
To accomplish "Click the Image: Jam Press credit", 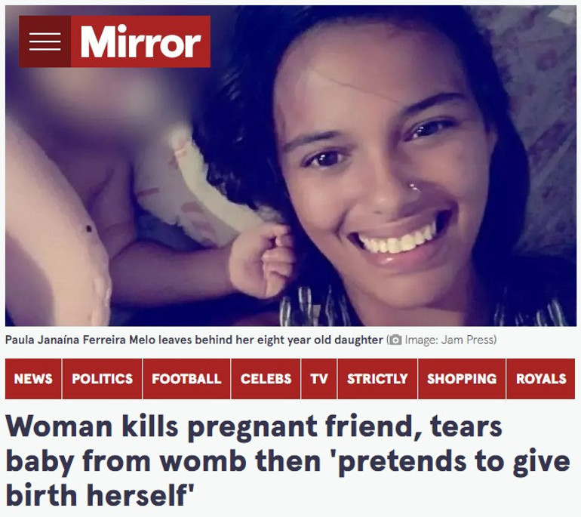I will tap(450, 340).
